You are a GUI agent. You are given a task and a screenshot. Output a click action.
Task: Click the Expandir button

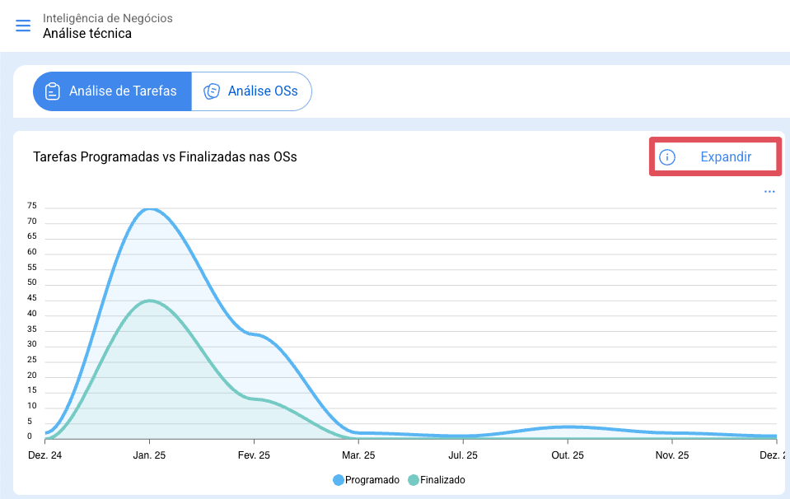[715, 156]
